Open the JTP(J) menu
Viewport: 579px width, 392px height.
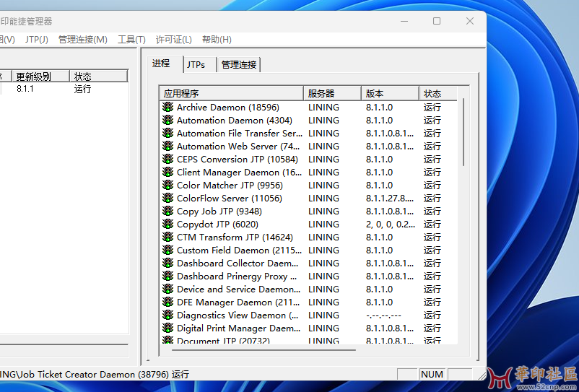pyautogui.click(x=37, y=40)
